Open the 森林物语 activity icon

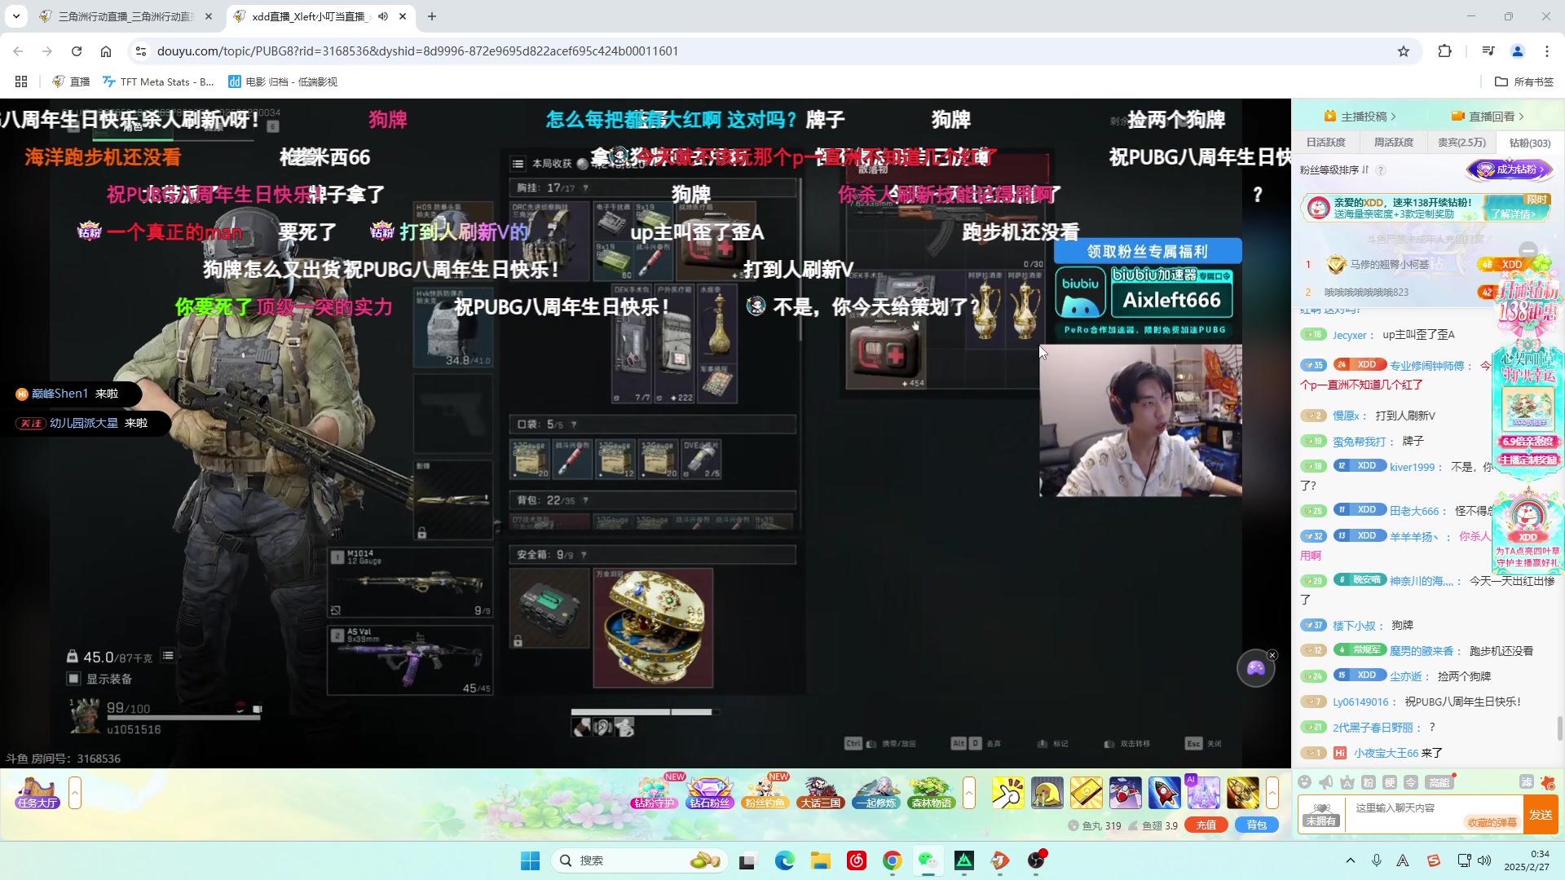coord(932,793)
